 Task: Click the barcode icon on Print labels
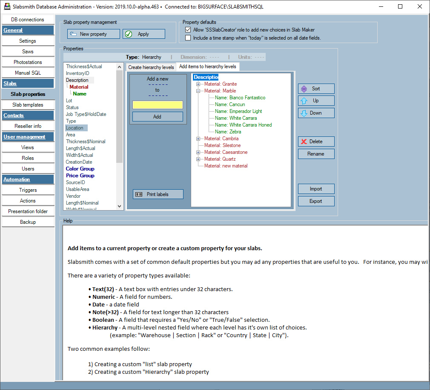click(139, 194)
